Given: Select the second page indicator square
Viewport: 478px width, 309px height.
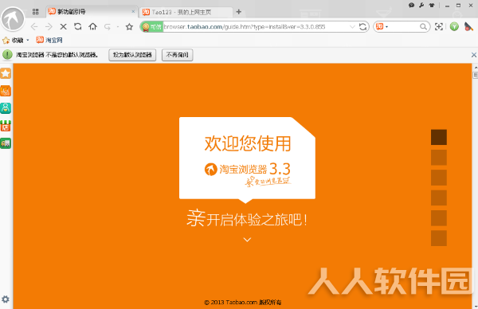Looking at the screenshot, I should tap(439, 157).
